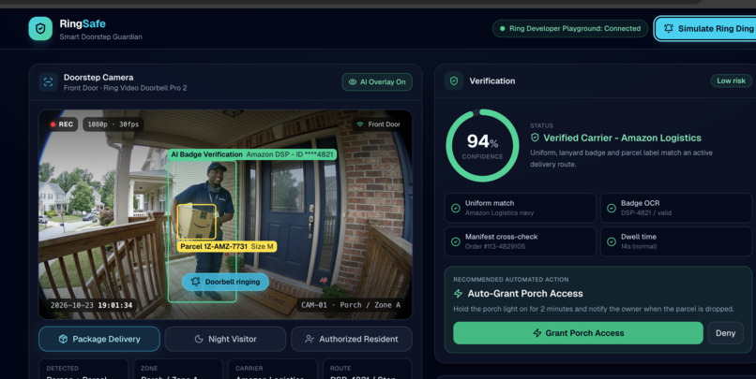Click the AI Badge Verification overlay label

pyautogui.click(x=252, y=154)
